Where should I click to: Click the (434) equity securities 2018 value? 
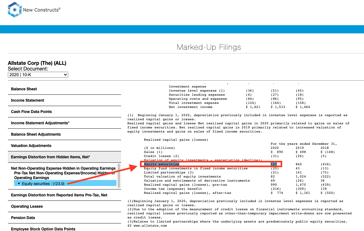tap(326, 164)
